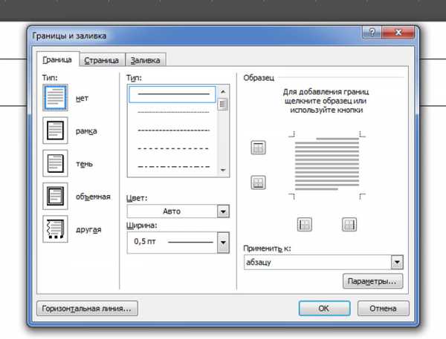Open the Применить к dropdown arrow
Image resolution: width=446 pixels, height=339 pixels.
tap(397, 262)
